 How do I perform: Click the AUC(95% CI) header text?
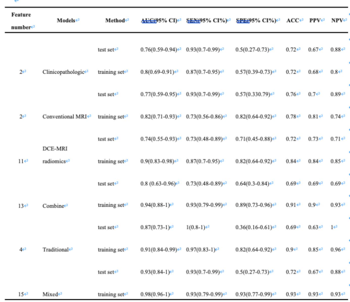(x=159, y=20)
